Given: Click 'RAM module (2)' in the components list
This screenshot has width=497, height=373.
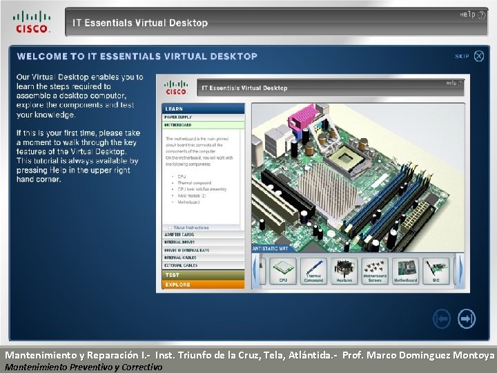Looking at the screenshot, I should tap(192, 195).
